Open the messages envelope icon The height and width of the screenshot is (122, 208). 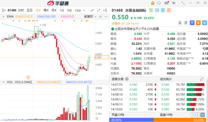tap(166, 3)
